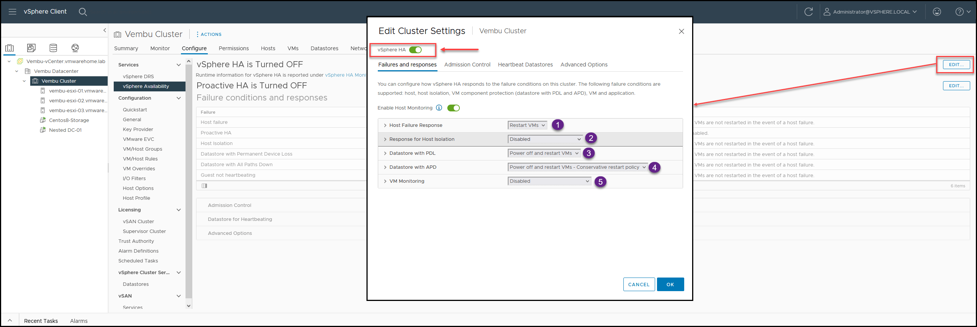Viewport: 977px width, 327px height.
Task: Open the Alarms tab at bottom
Action: (x=79, y=321)
